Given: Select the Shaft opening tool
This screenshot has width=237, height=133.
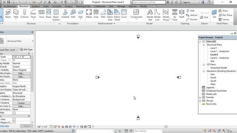Looking at the screenshot, I should pyautogui.click(x=182, y=14).
